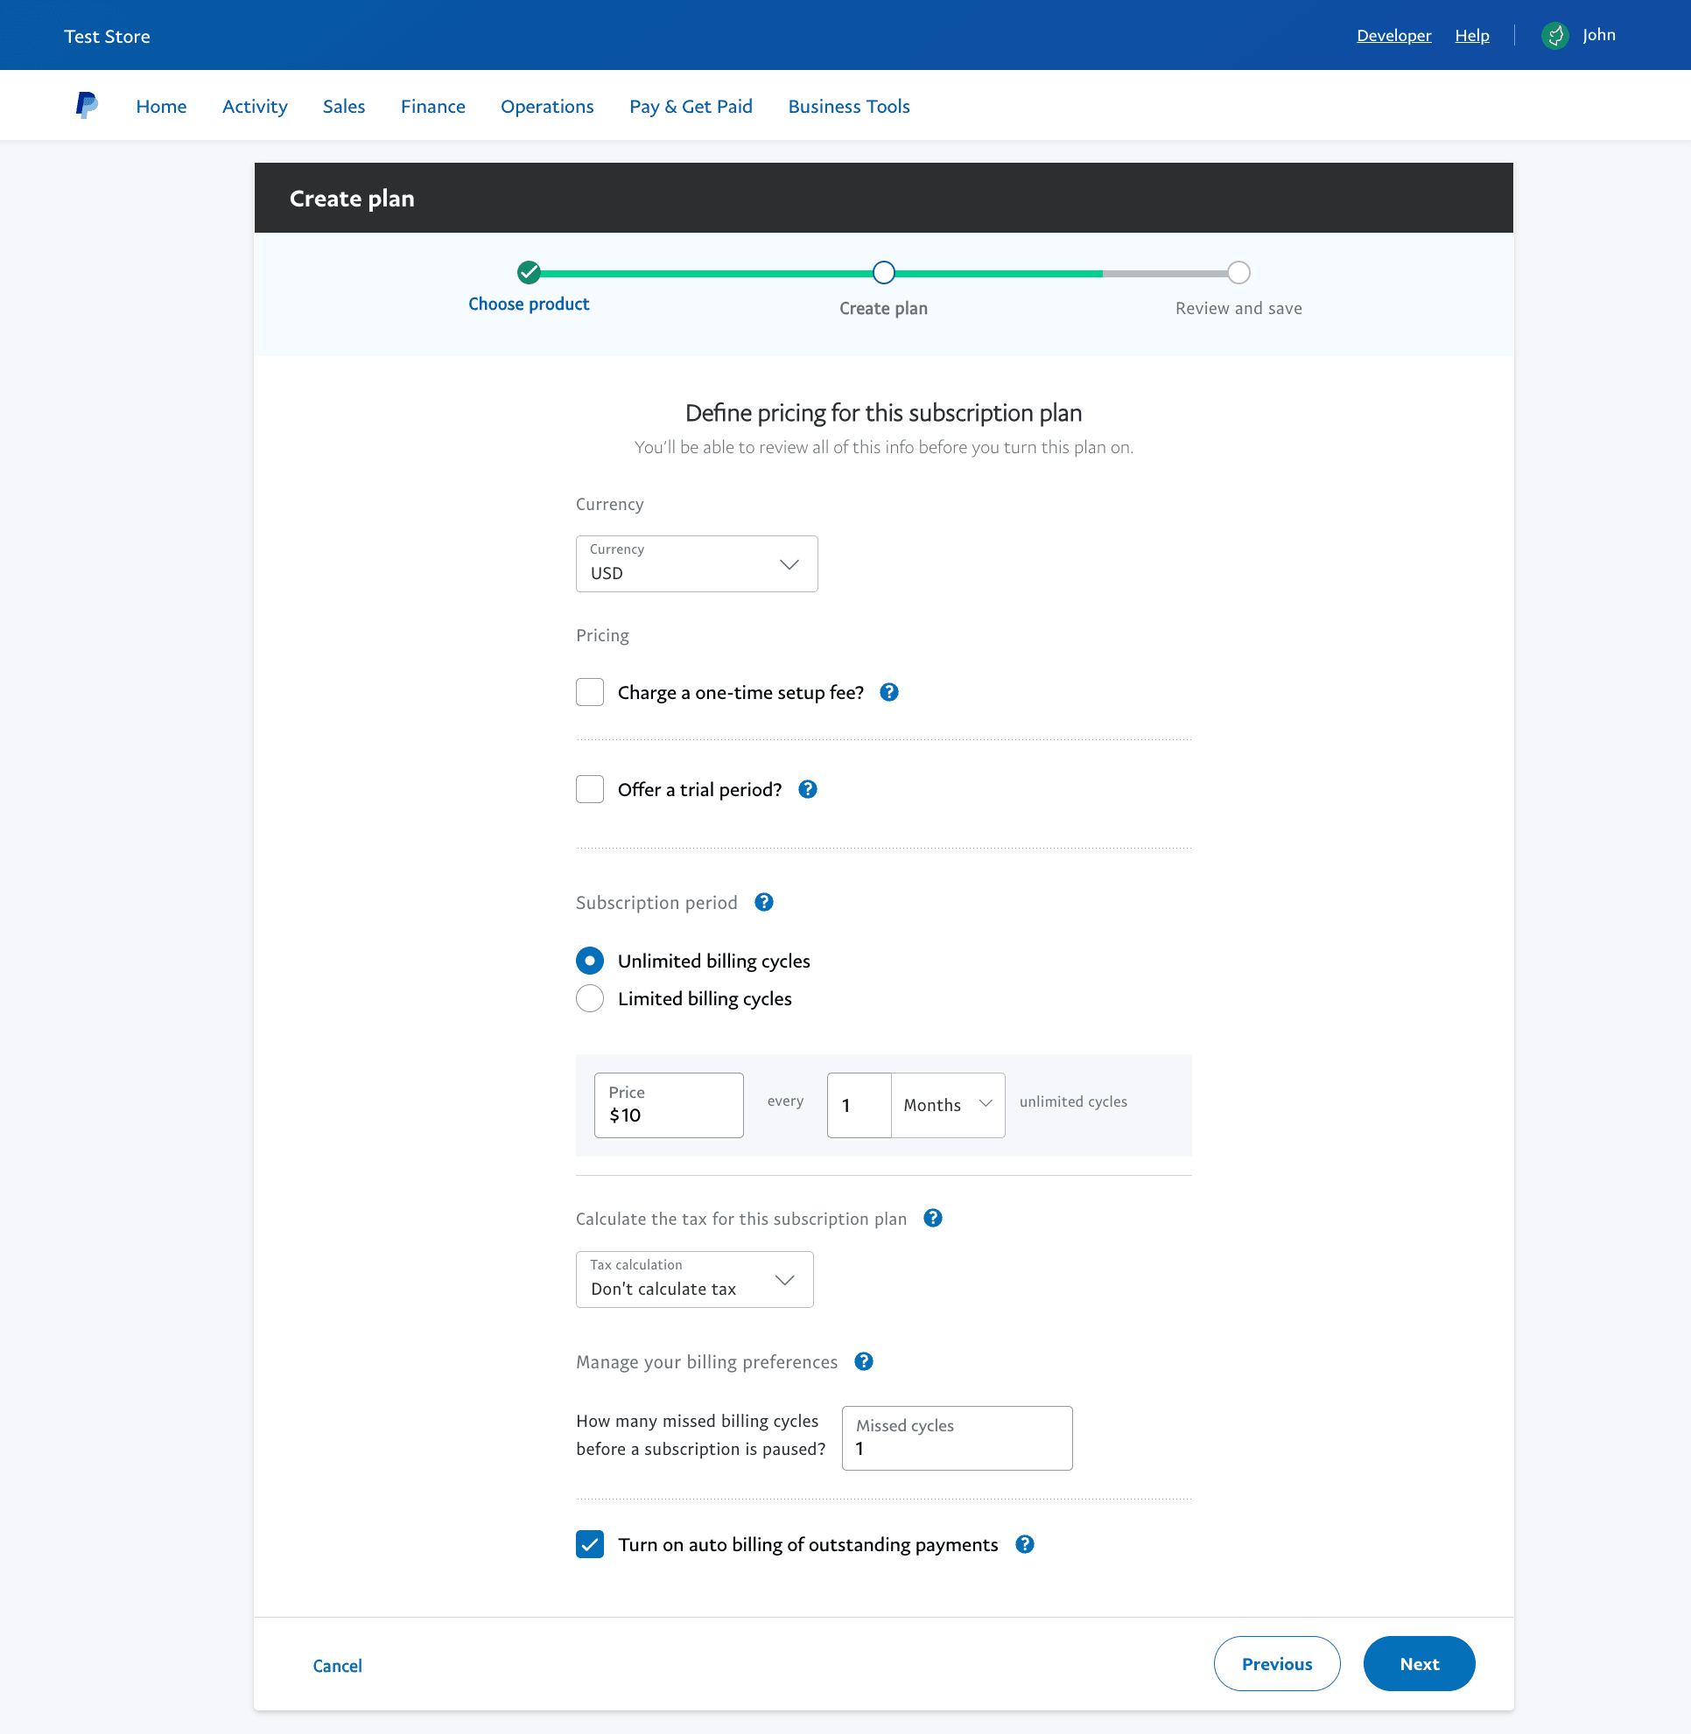Click Subscription period help icon
The image size is (1691, 1734).
coord(764,902)
